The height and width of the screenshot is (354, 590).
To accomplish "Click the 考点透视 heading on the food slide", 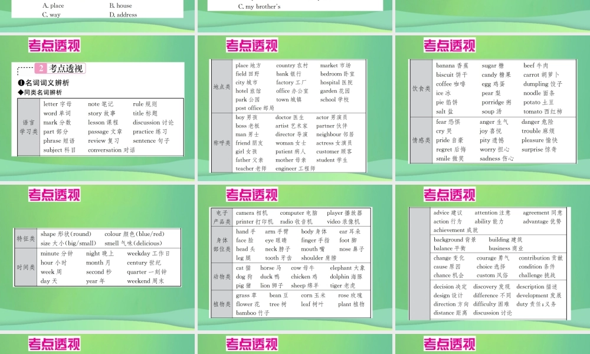I will 449,45.
